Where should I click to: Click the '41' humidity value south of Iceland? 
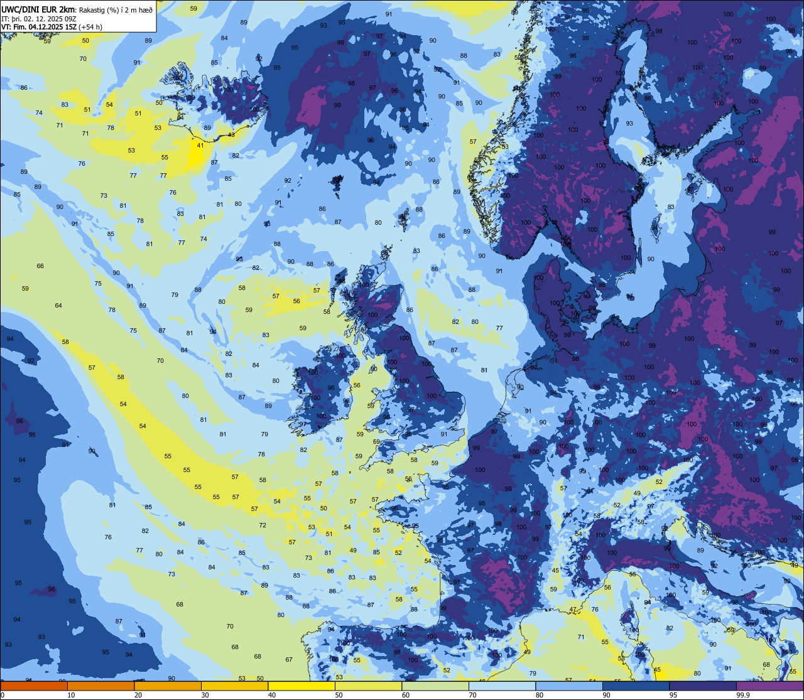coord(200,146)
